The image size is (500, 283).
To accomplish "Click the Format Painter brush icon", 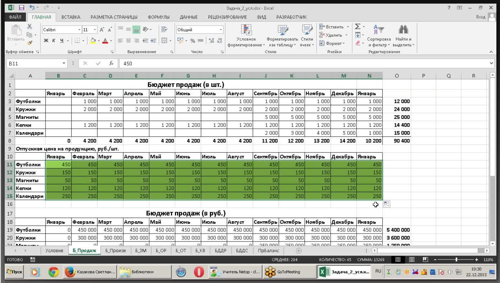I will tap(30, 43).
